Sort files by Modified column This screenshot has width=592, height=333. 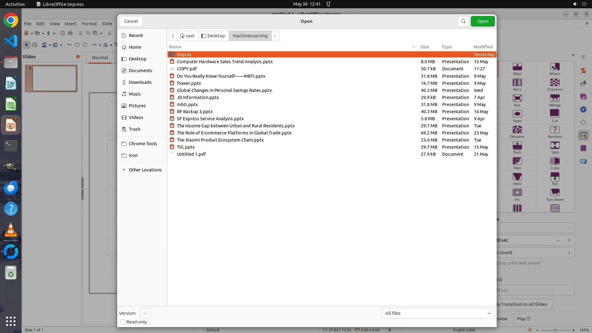pos(483,47)
